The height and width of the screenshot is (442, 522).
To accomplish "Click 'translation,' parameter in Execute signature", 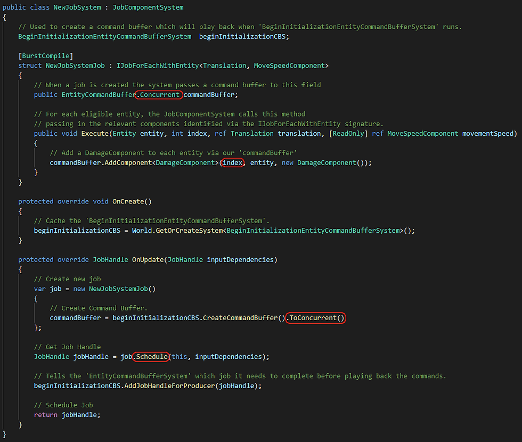I will pyautogui.click(x=301, y=134).
